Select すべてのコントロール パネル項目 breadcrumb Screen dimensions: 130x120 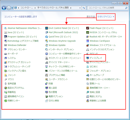click(53, 8)
